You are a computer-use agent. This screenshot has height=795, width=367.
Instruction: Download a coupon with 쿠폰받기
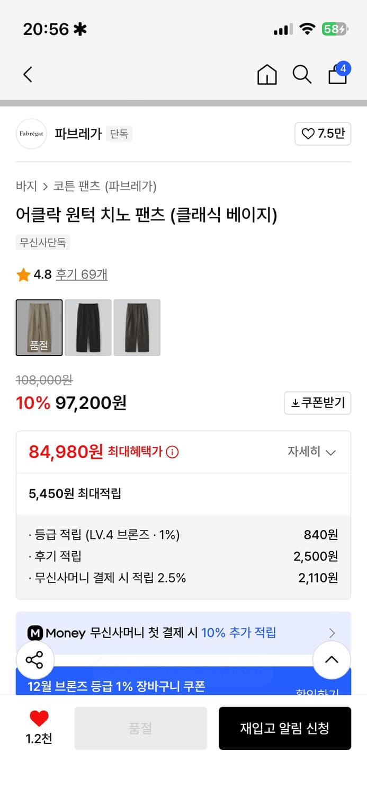point(317,403)
